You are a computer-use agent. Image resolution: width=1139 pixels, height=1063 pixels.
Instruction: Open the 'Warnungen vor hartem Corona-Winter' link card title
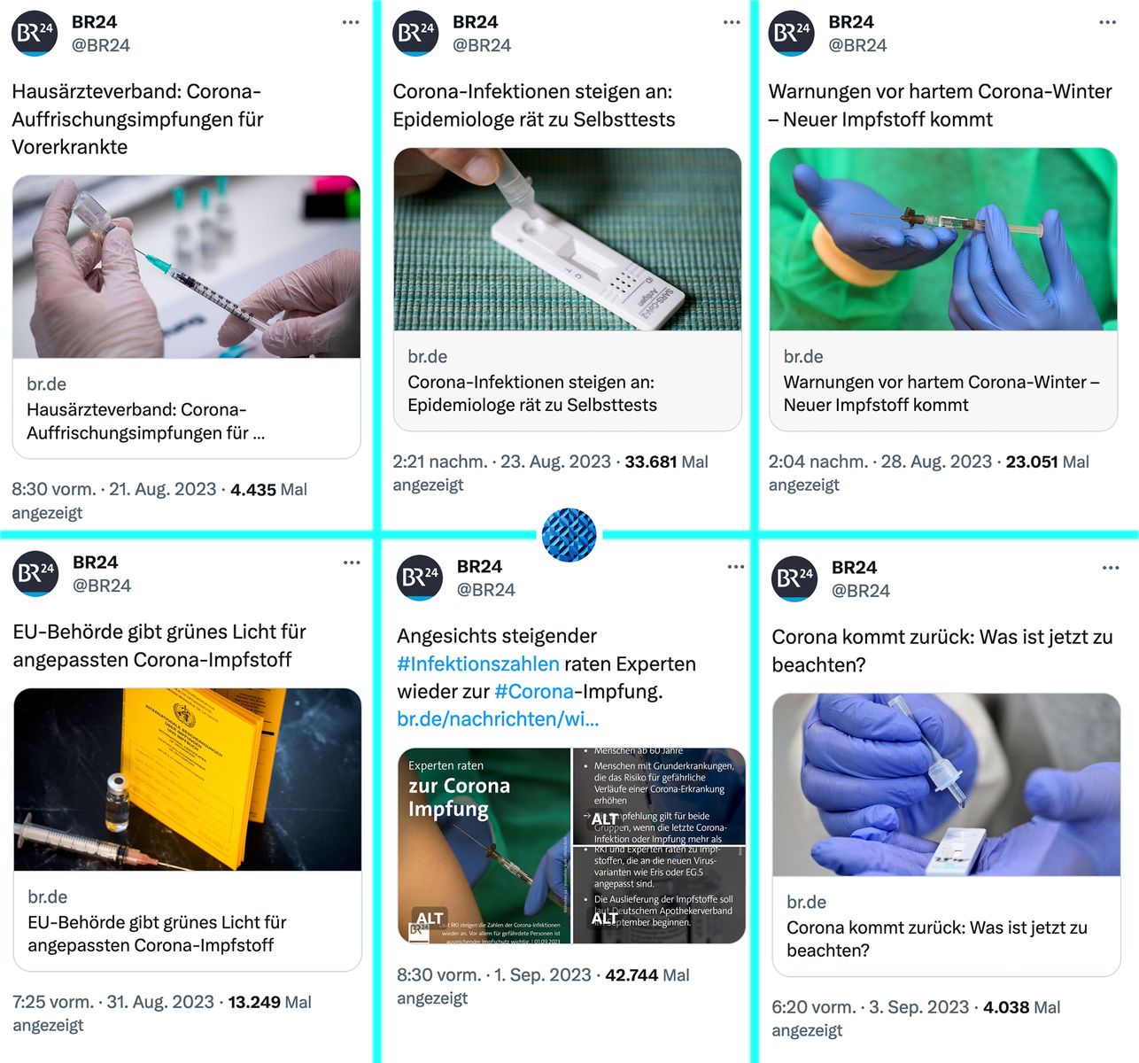[941, 393]
